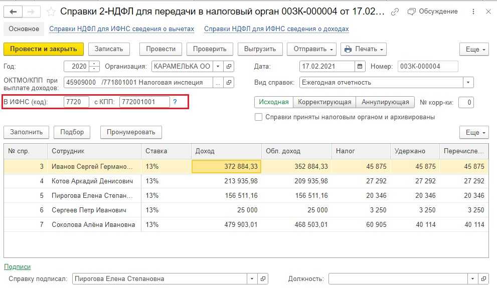This screenshot has height=288, width=497.
Task: Click the Провести button
Action: [160, 49]
